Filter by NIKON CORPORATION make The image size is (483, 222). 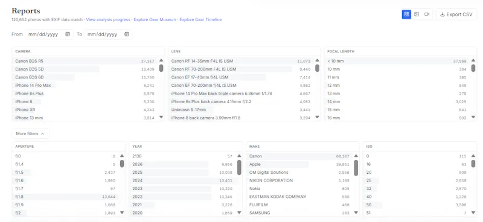click(x=299, y=180)
